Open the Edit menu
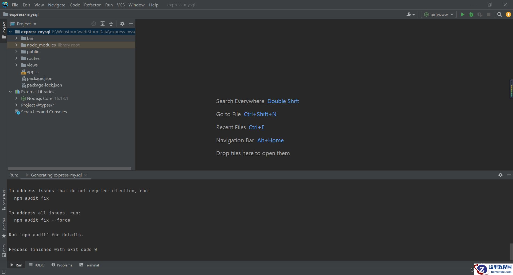Viewport: 513px width, 275px height. point(26,5)
